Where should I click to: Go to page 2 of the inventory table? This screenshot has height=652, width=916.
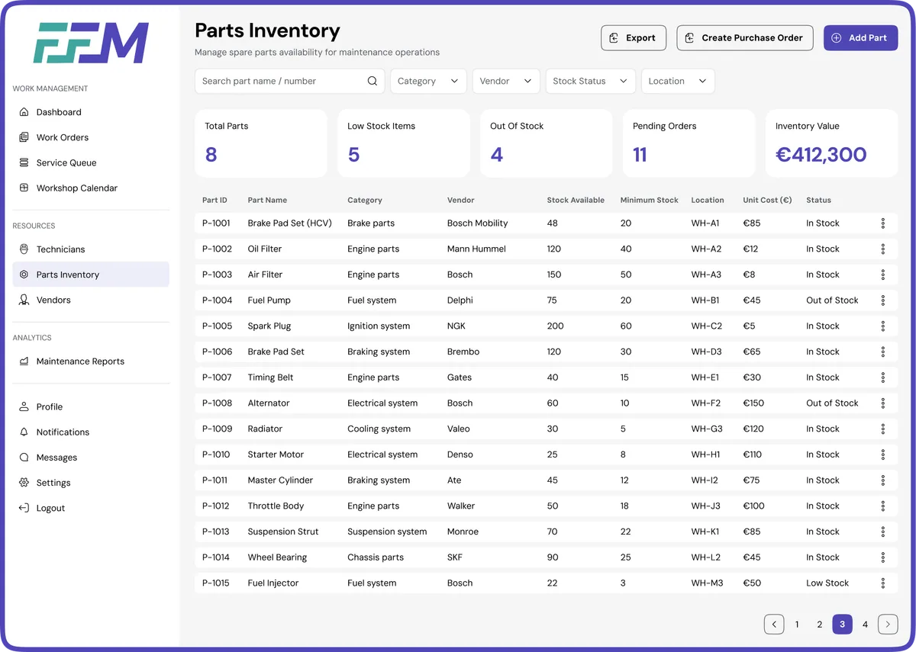click(x=819, y=624)
